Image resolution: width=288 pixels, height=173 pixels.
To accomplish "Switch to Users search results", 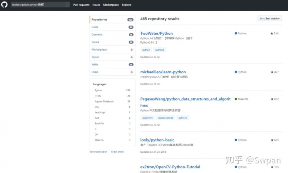I will tap(112, 72).
